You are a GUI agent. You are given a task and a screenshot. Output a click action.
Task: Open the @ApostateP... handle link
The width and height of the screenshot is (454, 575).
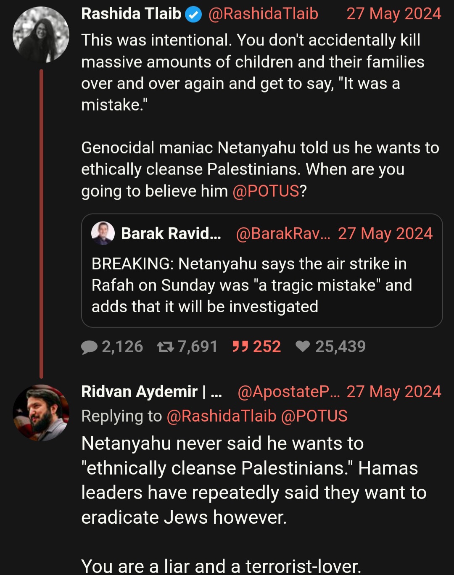coord(289,392)
